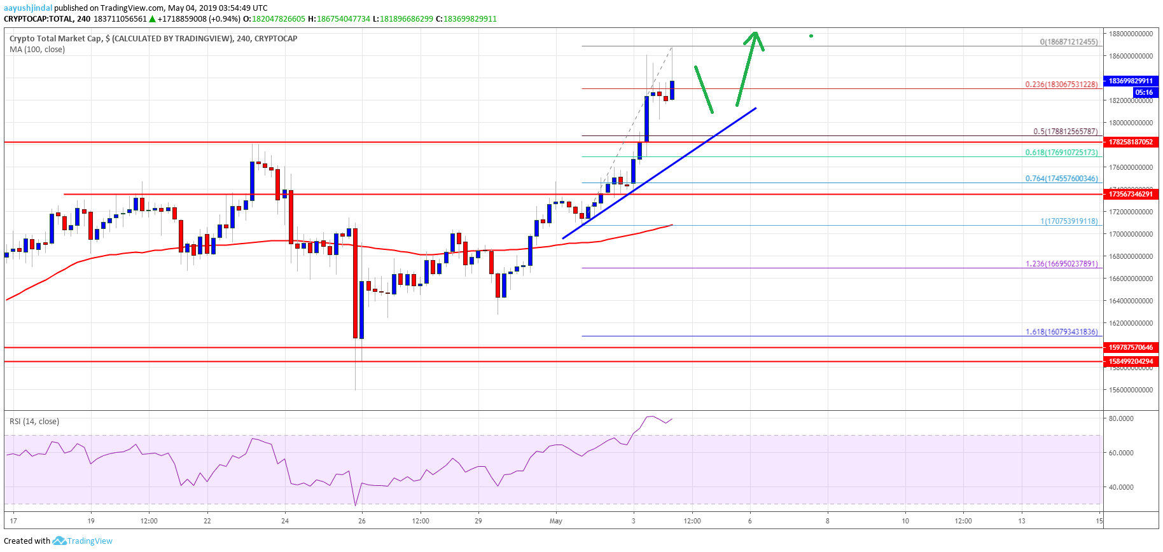Select Fibonacci 0.5 level label
This screenshot has height=552, width=1163.
click(x=1065, y=132)
